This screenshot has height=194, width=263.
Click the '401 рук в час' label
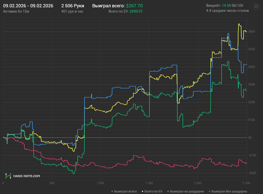point(72,11)
